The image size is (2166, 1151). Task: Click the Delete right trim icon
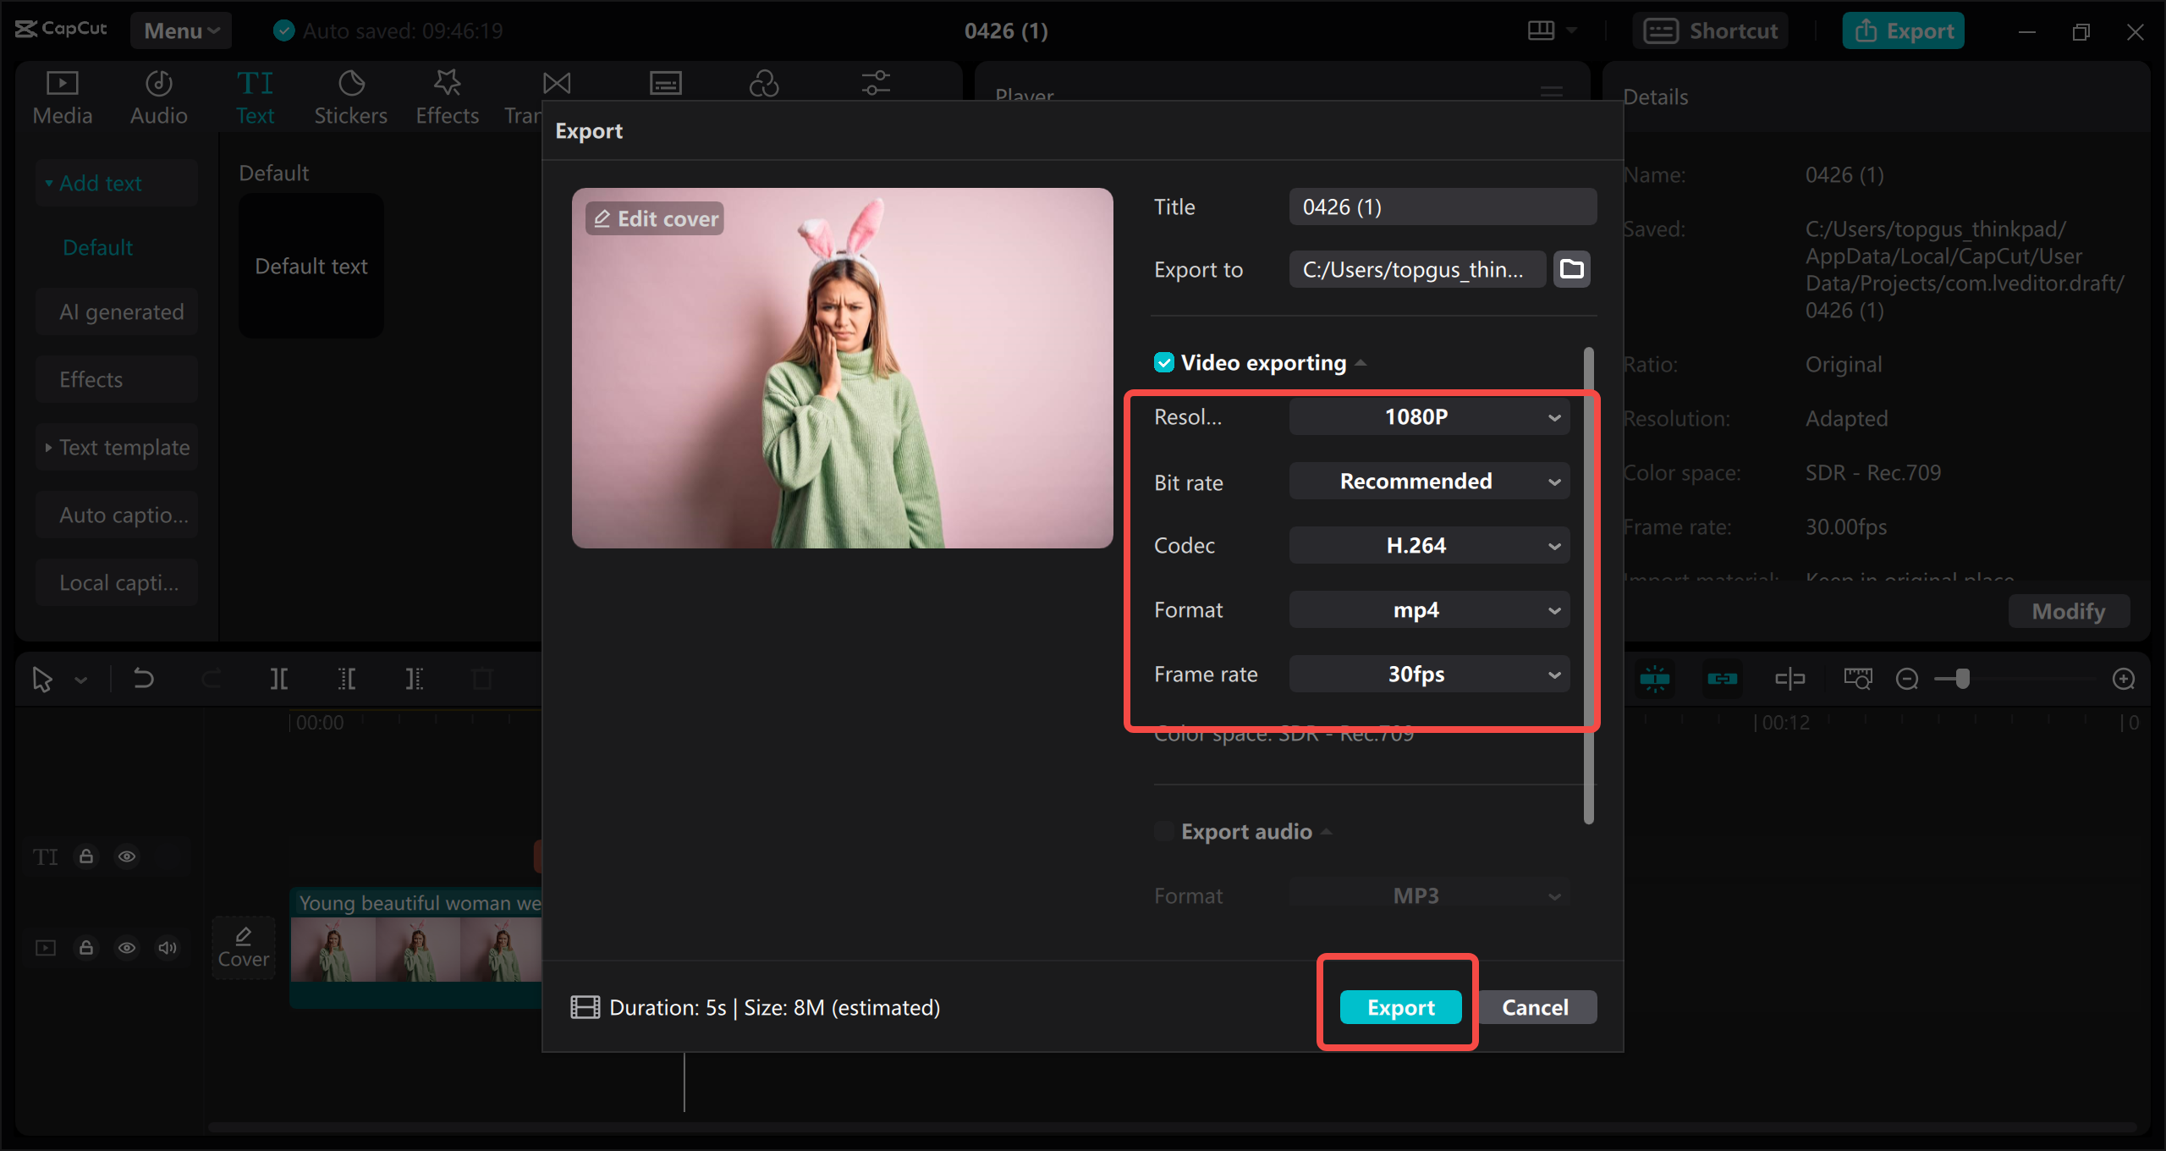click(415, 679)
